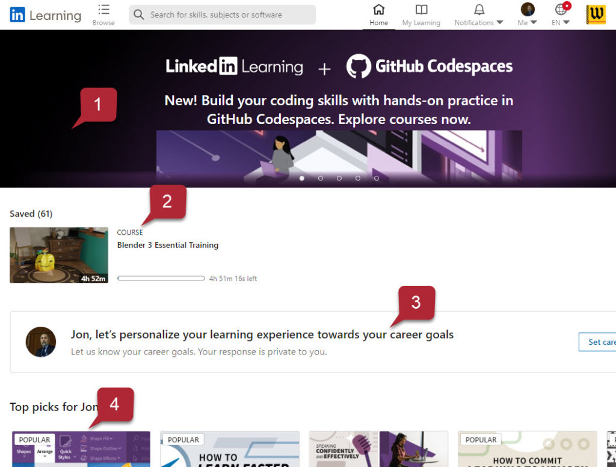616x467 pixels.
Task: Open Speaking Confidently and Effectively card
Action: (x=378, y=449)
